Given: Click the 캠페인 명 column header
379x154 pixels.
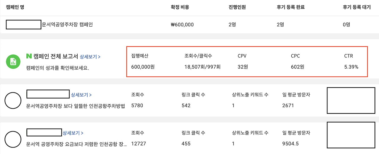Looking at the screenshot, I should (x=15, y=7).
